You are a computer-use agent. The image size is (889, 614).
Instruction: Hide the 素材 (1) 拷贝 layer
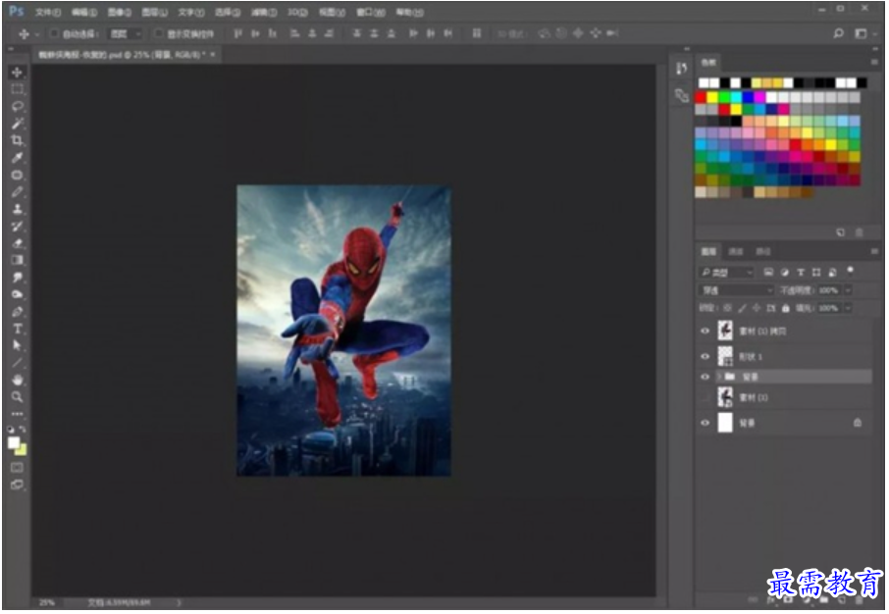pyautogui.click(x=706, y=332)
